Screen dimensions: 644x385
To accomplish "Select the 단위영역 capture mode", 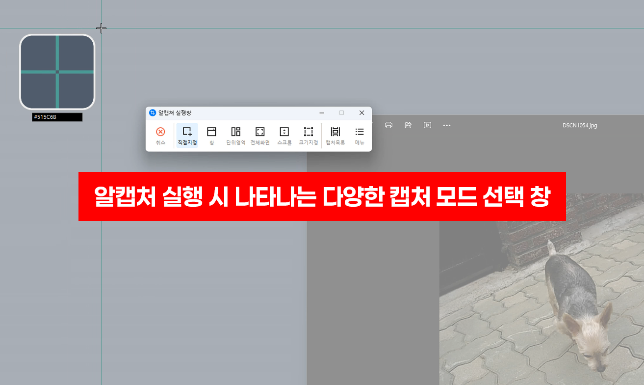I will click(236, 136).
